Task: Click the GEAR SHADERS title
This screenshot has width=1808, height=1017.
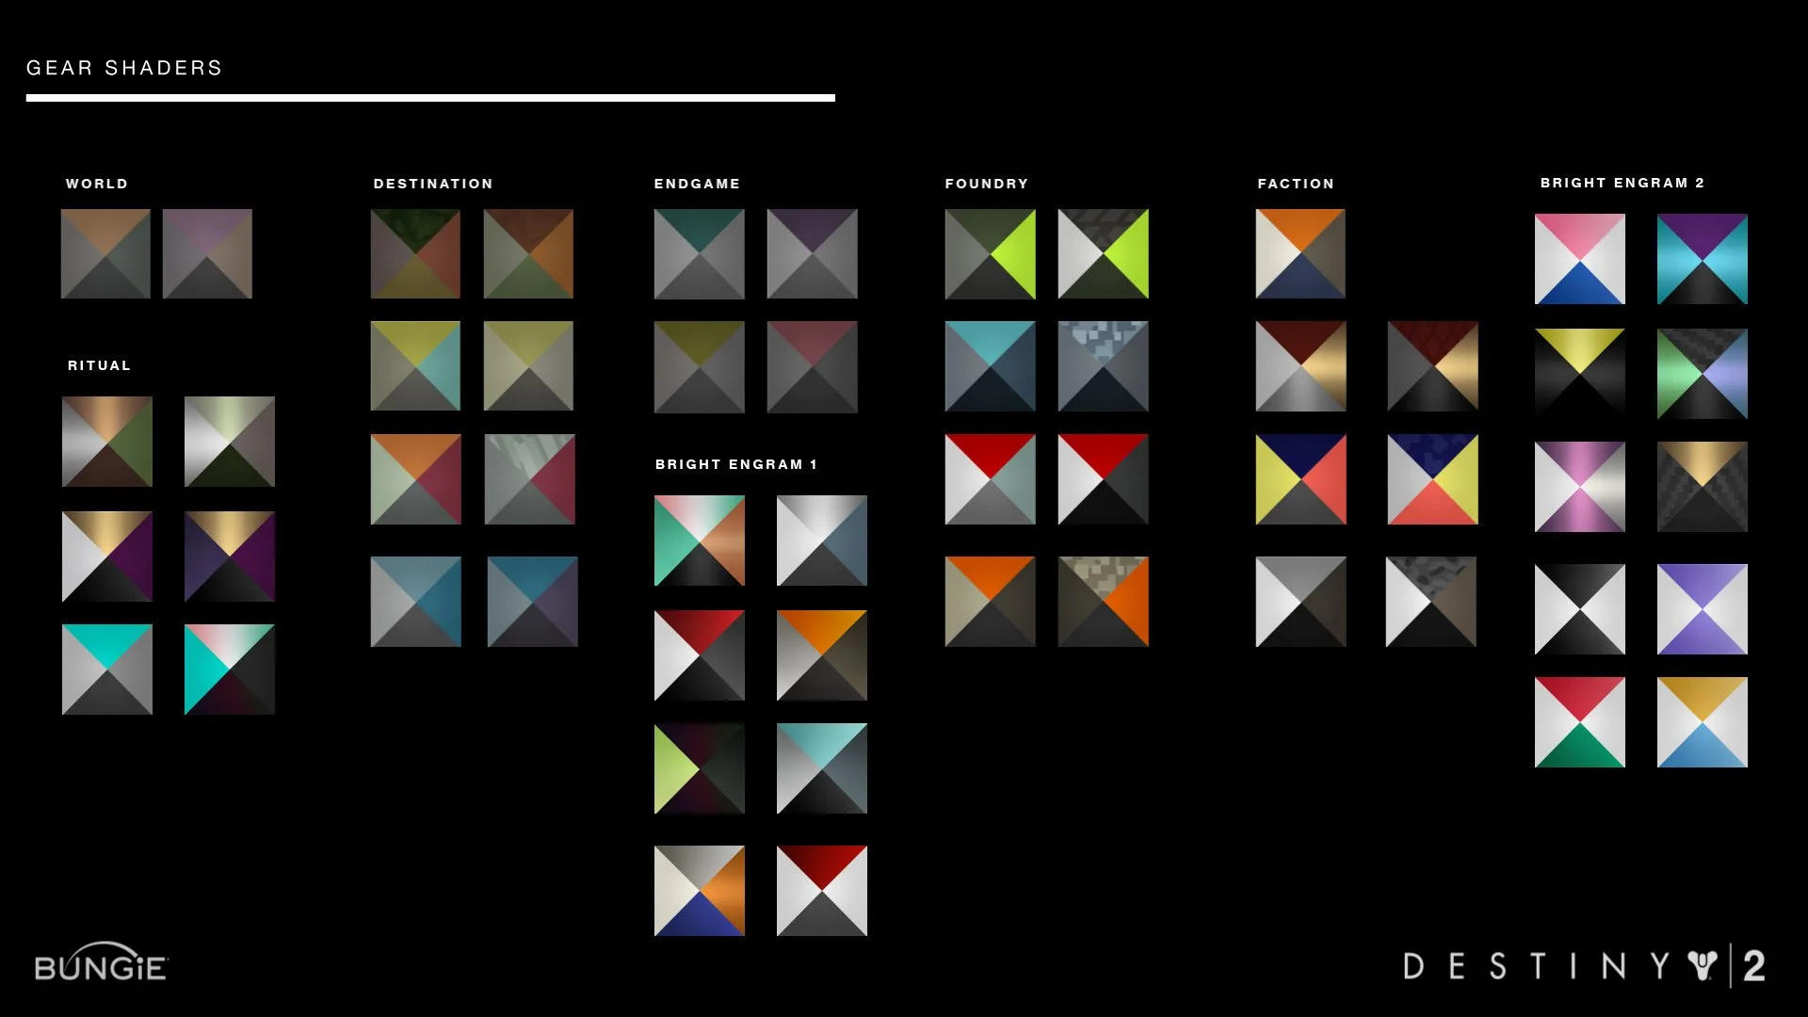Action: [124, 68]
